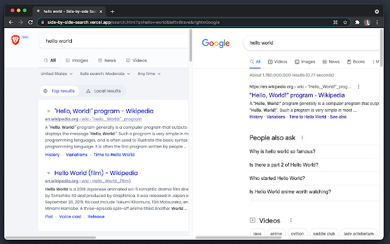Switch to the Google News tab

331,62
